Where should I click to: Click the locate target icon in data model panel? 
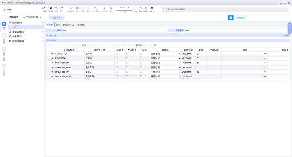(x=24, y=17)
